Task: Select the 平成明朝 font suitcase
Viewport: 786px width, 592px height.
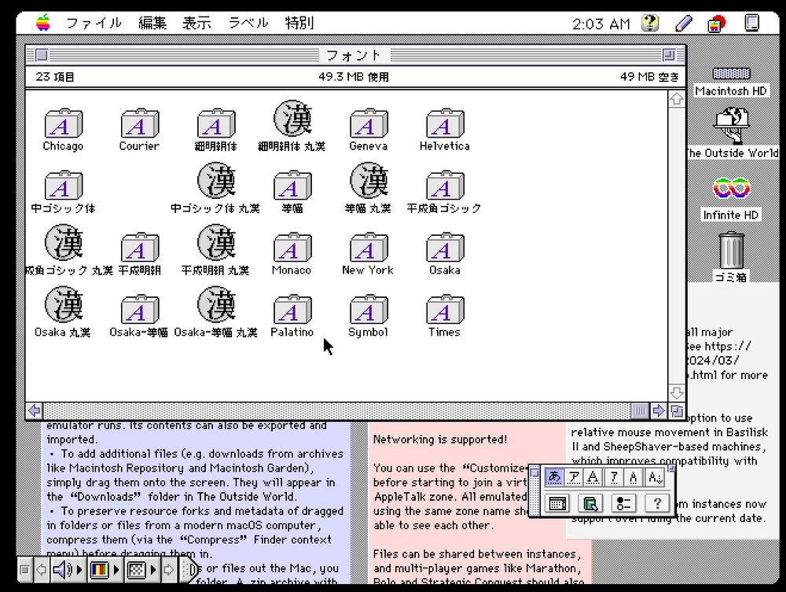Action: pos(140,247)
